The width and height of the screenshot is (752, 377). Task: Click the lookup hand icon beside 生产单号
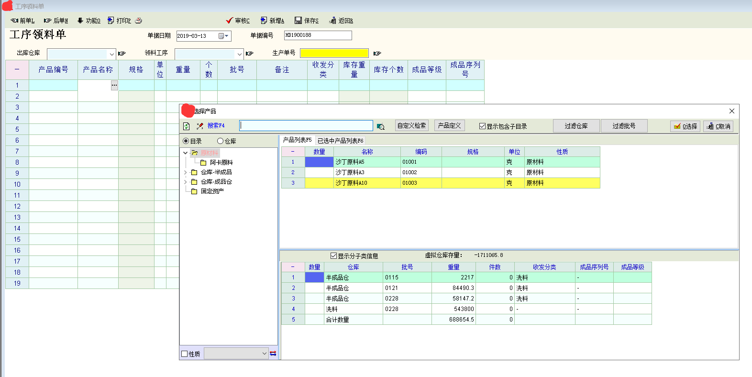(377, 54)
